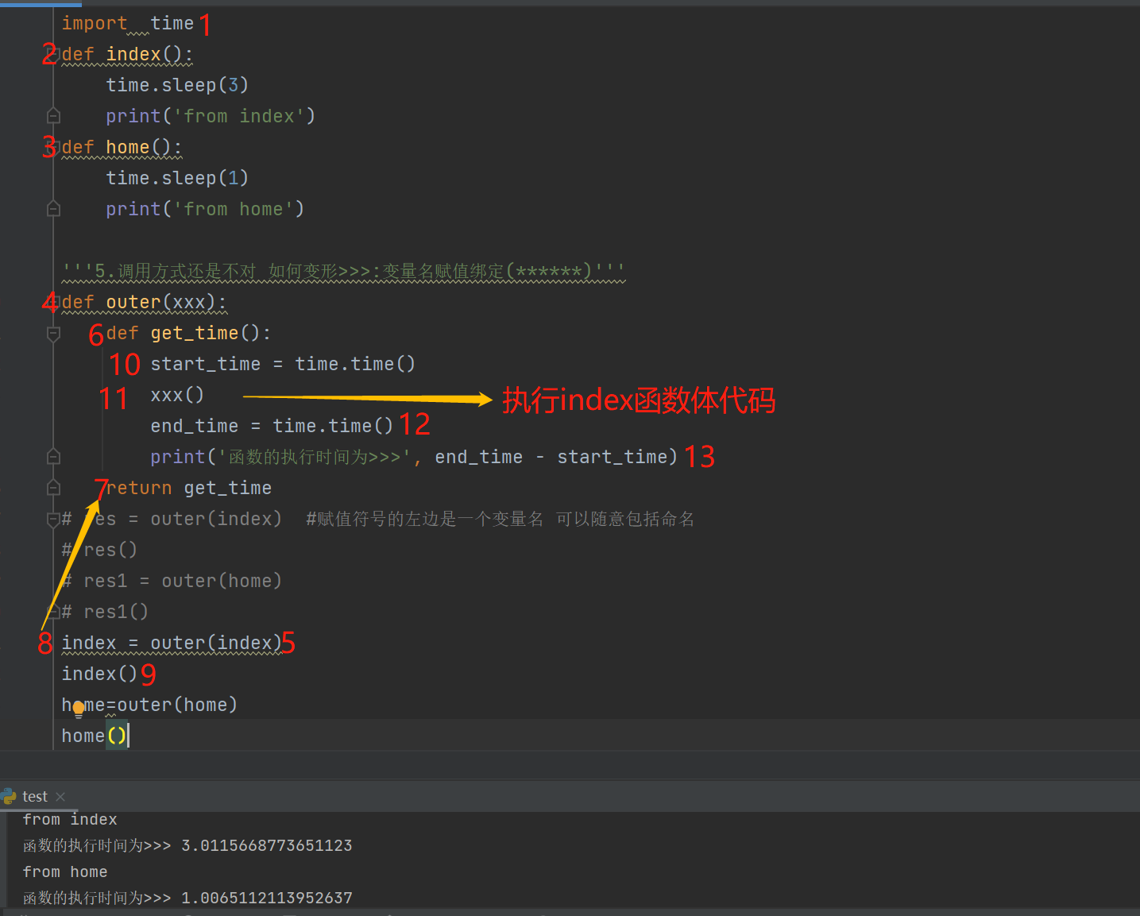Image resolution: width=1140 pixels, height=916 pixels.
Task: Click the 'index = outer(index)' assignment
Action: tap(172, 643)
